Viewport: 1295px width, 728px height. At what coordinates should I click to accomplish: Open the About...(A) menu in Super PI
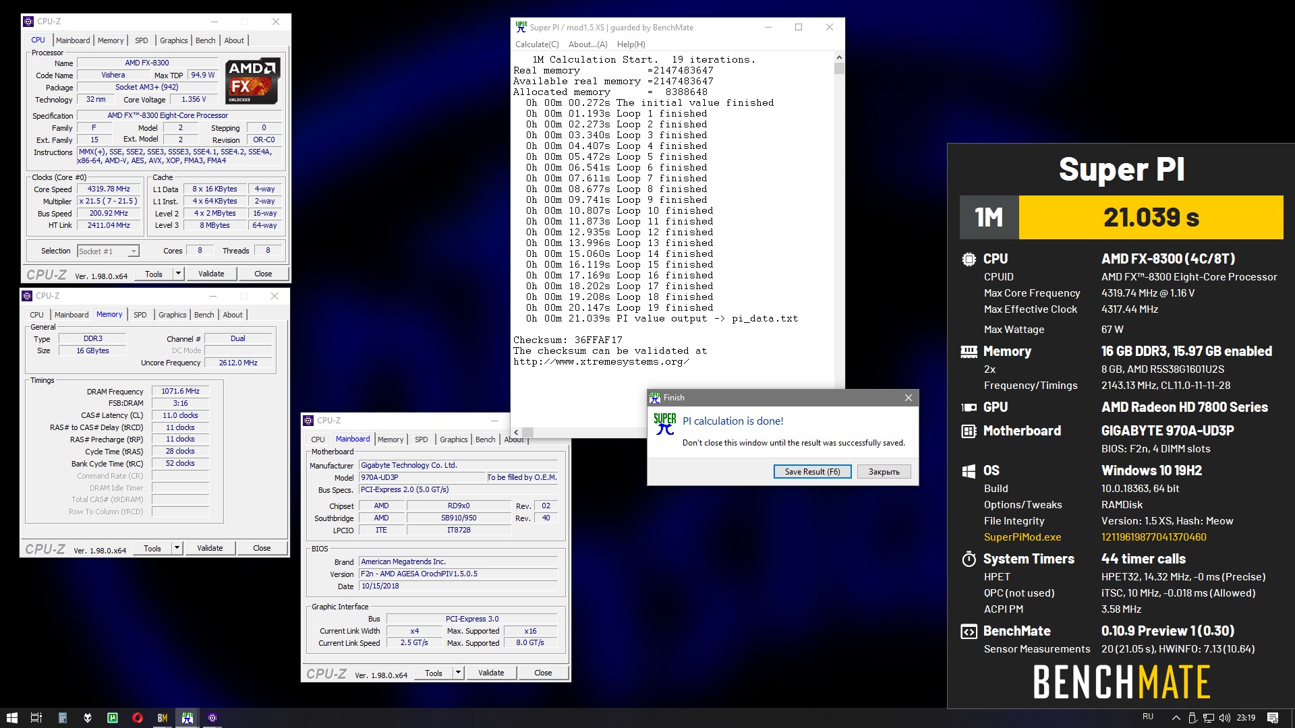[587, 44]
